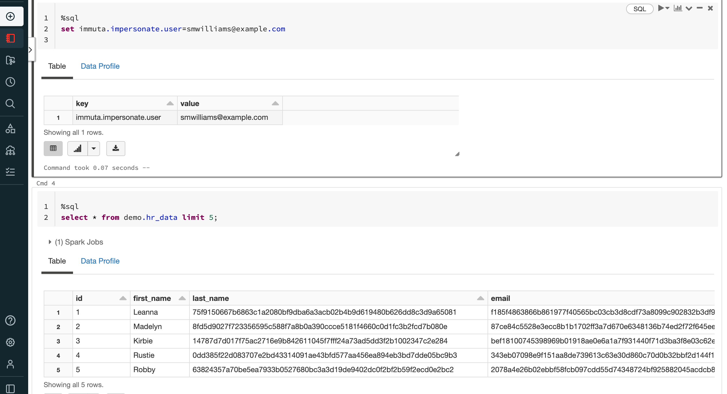Open the Compute clusters icon in sidebar
This screenshot has width=727, height=394.
(x=11, y=150)
